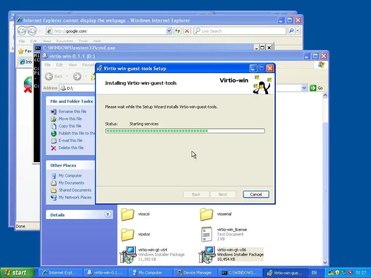Click E-mail this file
371x278 pixels.
71,140
